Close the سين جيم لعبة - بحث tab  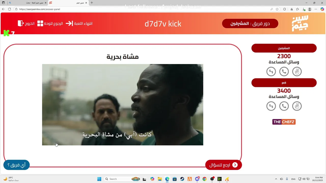(46, 3)
